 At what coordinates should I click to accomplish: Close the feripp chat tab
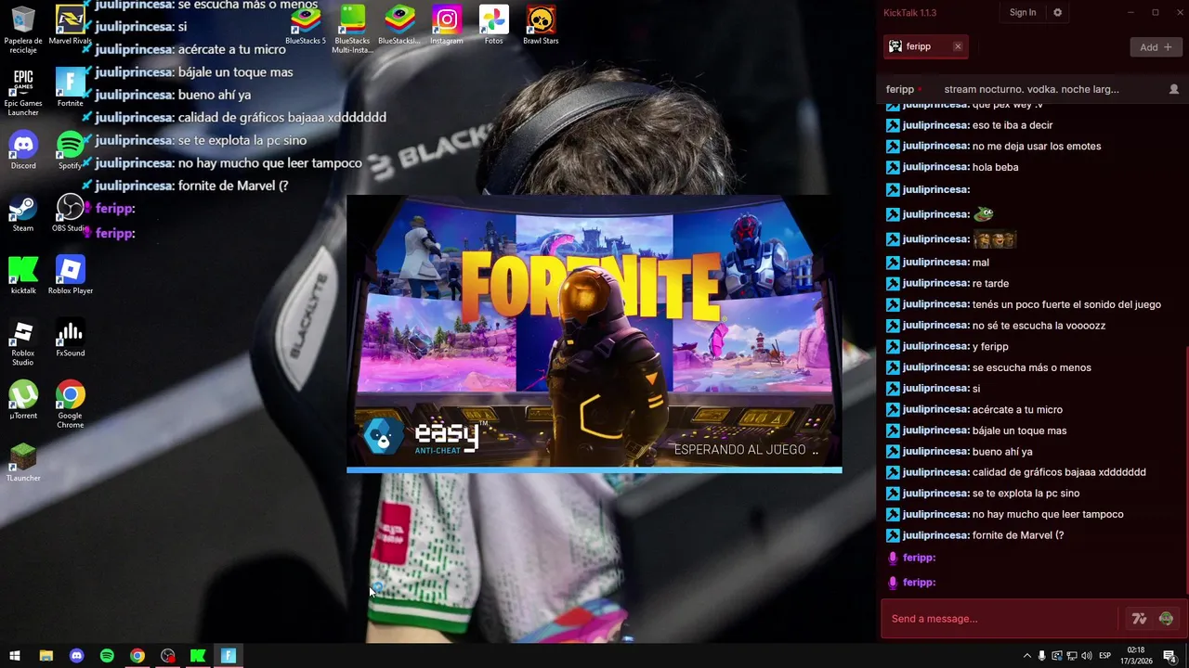pos(958,46)
